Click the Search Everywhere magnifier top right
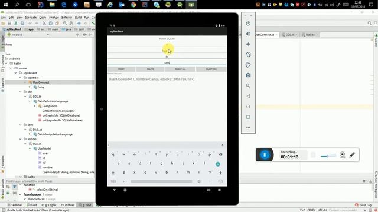Viewport: 378px width, 212px height. point(370,23)
